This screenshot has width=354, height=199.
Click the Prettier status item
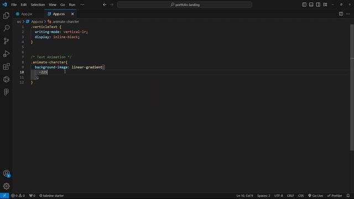(335, 196)
